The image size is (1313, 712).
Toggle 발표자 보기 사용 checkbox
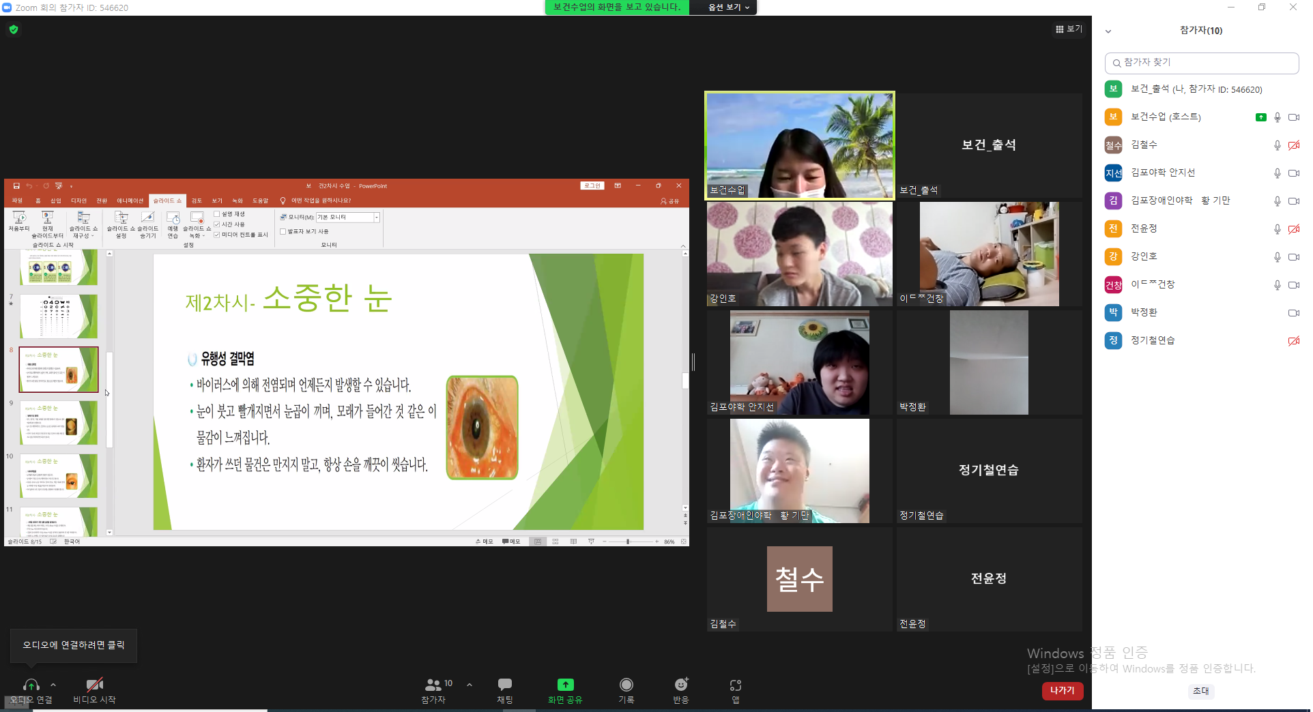[283, 231]
